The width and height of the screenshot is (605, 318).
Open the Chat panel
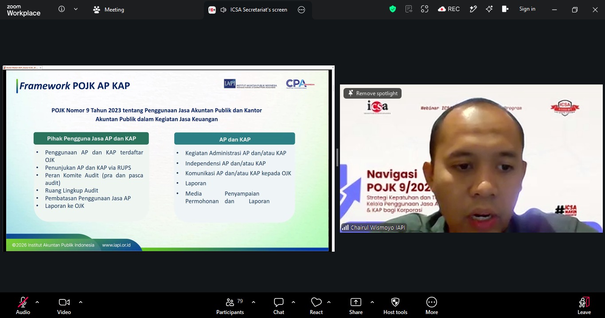279,305
